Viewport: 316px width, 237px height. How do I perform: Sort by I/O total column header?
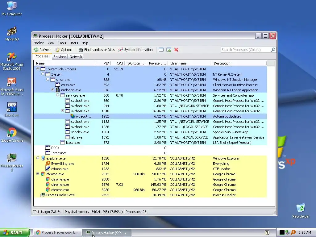(135, 63)
